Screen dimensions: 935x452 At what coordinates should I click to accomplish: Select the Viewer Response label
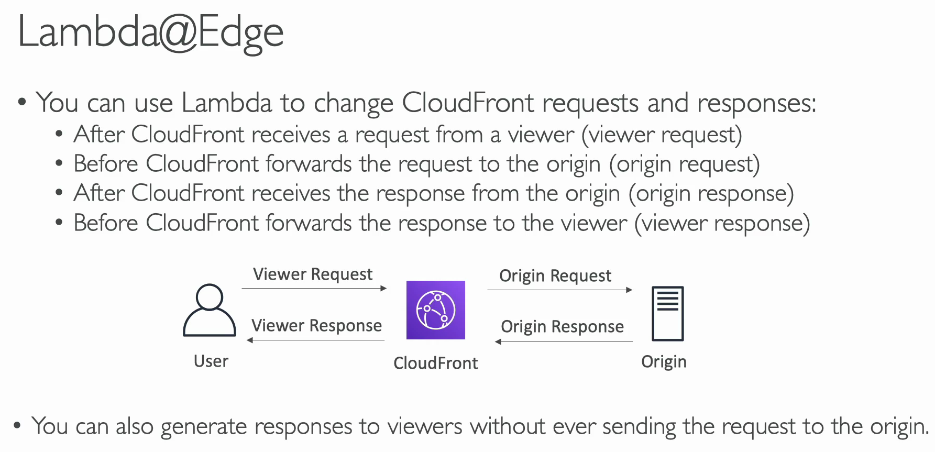coord(316,325)
